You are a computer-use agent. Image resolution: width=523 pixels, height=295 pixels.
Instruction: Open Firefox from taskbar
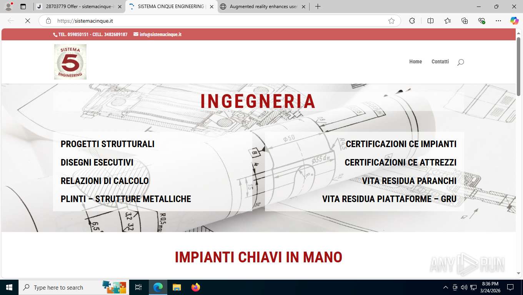pos(196,287)
